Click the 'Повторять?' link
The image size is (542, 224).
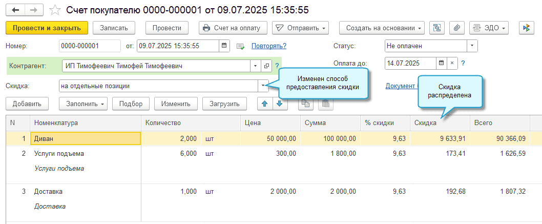tap(268, 46)
